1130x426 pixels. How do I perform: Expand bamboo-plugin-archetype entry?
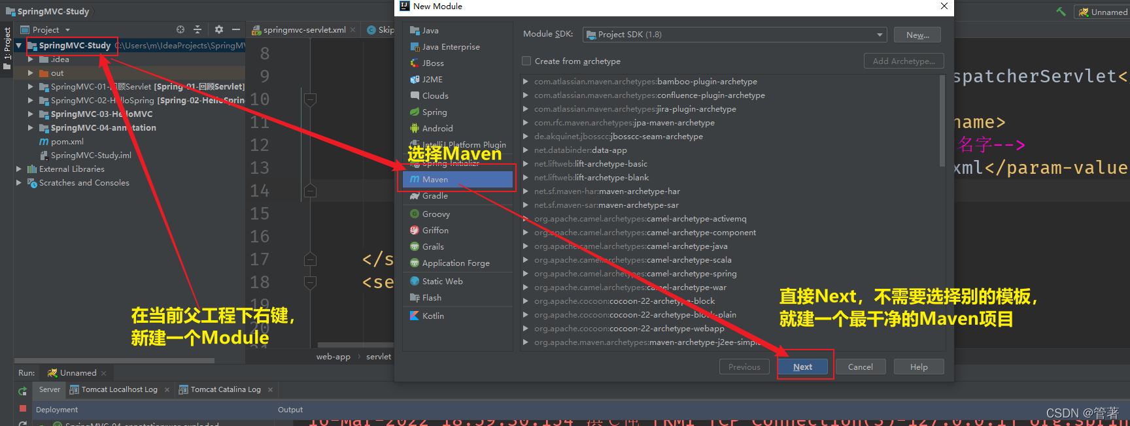(526, 82)
